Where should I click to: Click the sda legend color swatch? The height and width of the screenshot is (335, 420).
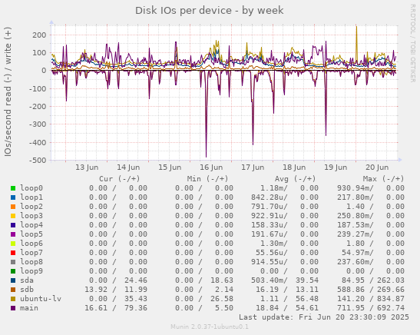pos(13,280)
